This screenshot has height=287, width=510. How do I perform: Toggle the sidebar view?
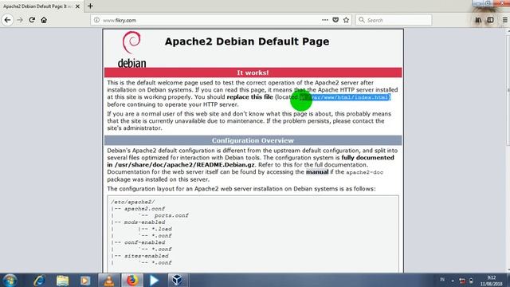coord(491,20)
